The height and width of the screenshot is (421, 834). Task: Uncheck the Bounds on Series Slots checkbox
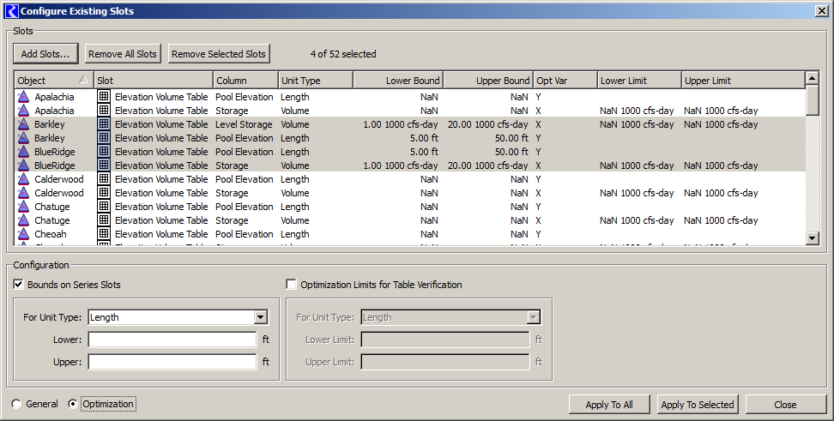[x=19, y=285]
